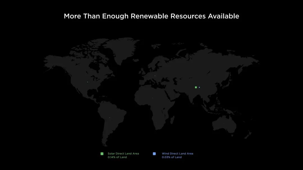Click the slide title "More Than Enough Renewable Resources Available"
The width and height of the screenshot is (303, 170).
(151, 16)
